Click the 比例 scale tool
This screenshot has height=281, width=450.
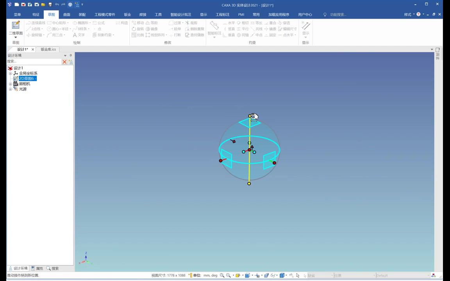coord(138,35)
